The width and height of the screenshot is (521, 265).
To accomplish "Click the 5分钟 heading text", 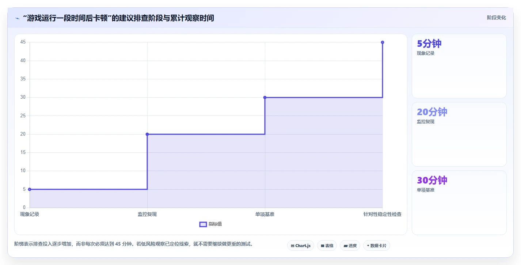I will (x=429, y=43).
